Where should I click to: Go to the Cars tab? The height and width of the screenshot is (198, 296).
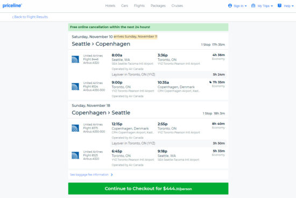click(125, 6)
